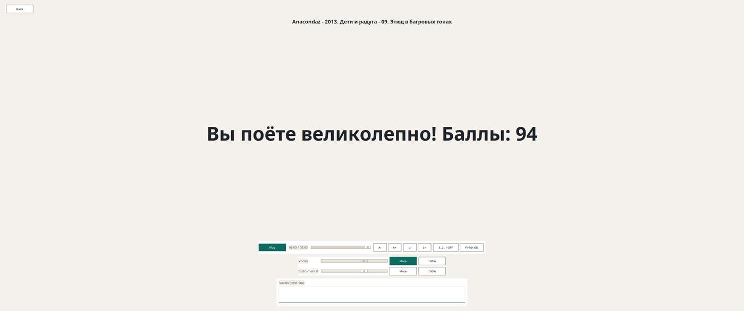Click the Vocals volume slider
744x311 pixels.
coord(354,261)
